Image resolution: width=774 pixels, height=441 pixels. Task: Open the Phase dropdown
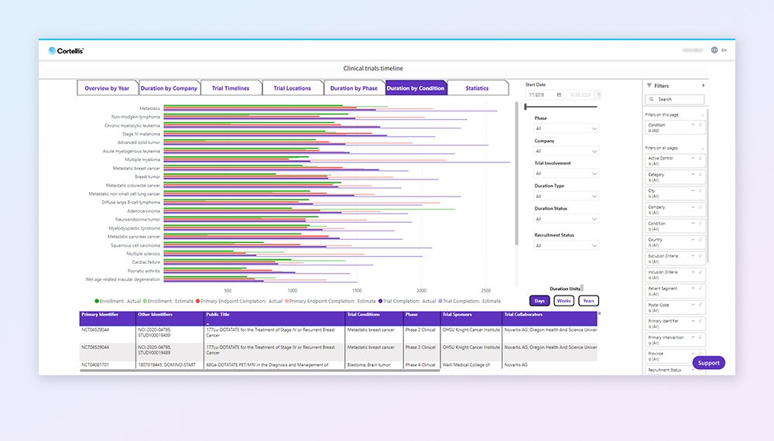(566, 128)
